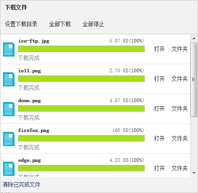
Task: Click the ie11.png file name
Action: 29,71
